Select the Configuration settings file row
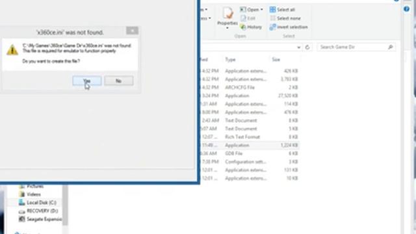This screenshot has height=234, width=416. pos(250,162)
